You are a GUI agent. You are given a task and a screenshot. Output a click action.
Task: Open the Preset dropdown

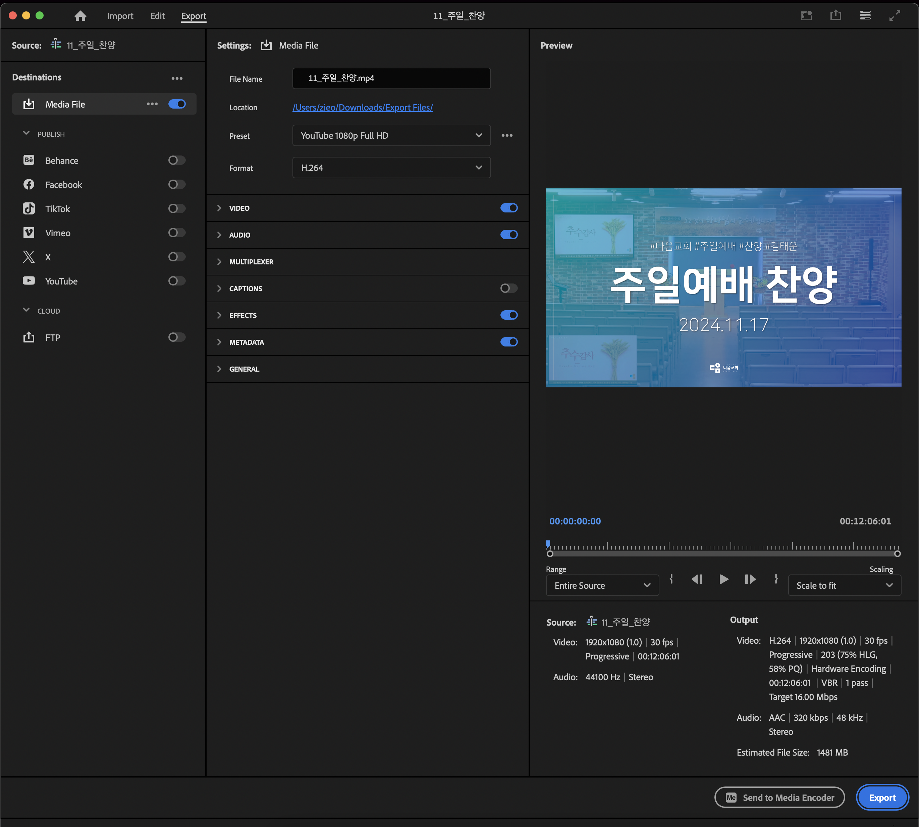pyautogui.click(x=391, y=135)
